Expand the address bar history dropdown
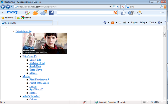The width and height of the screenshot is (168, 104). click(110, 7)
